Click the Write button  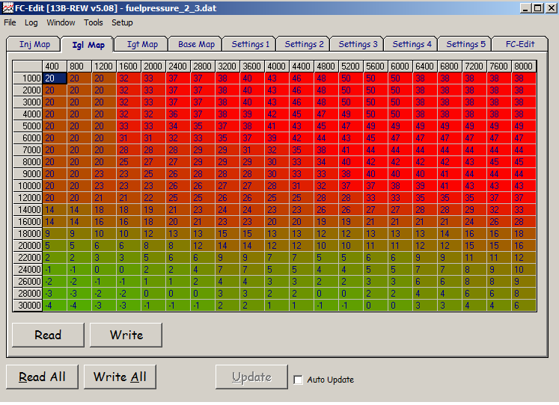(x=126, y=335)
